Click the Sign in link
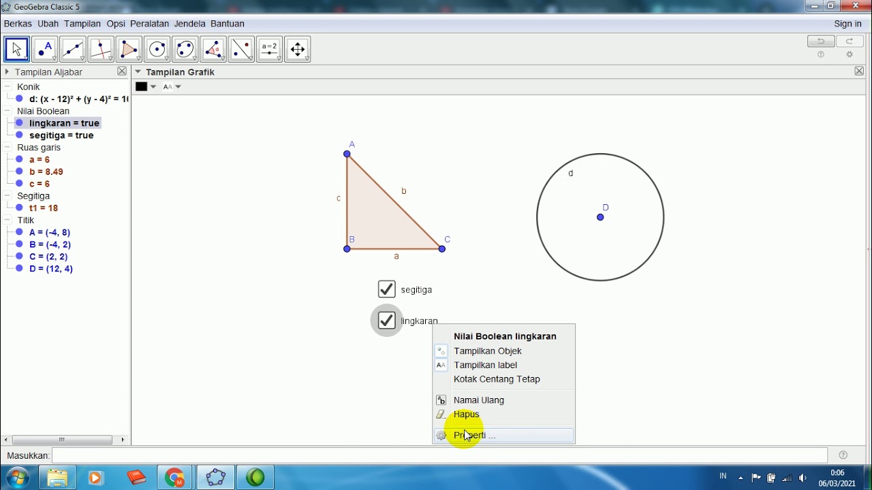Viewport: 872px width, 490px height. [x=847, y=24]
